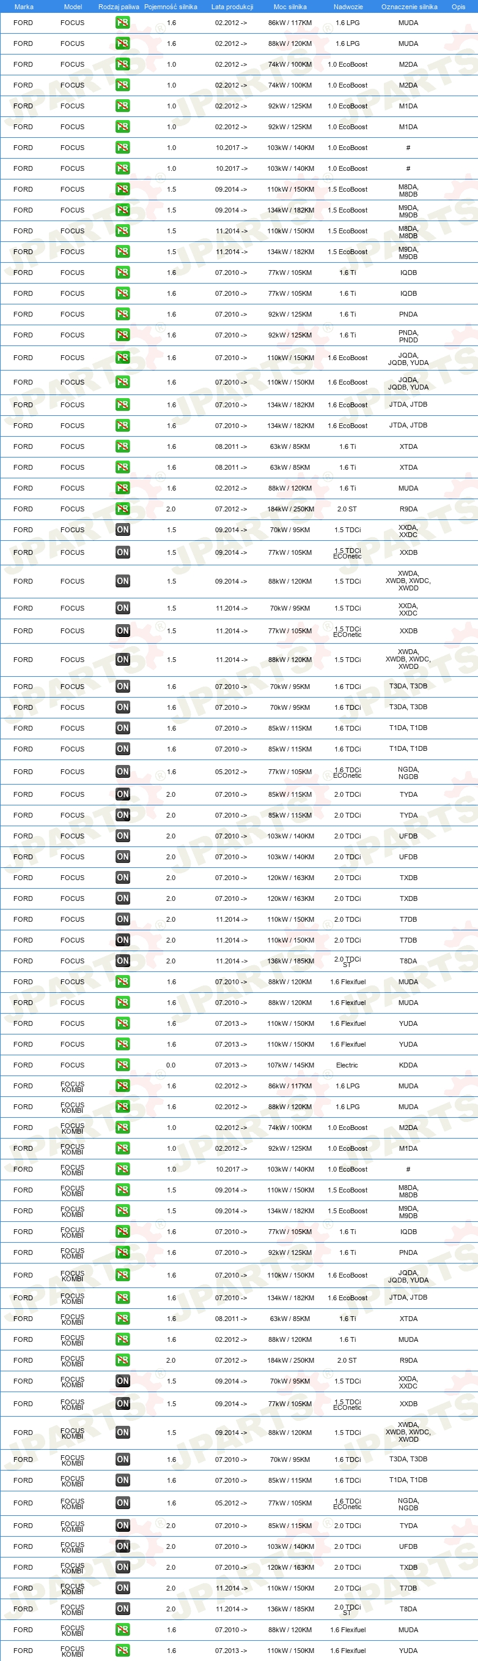Click diesel ON icon in FOCUS 2.0 TDCi ST T8DA row
This screenshot has width=478, height=1661.
(x=122, y=961)
